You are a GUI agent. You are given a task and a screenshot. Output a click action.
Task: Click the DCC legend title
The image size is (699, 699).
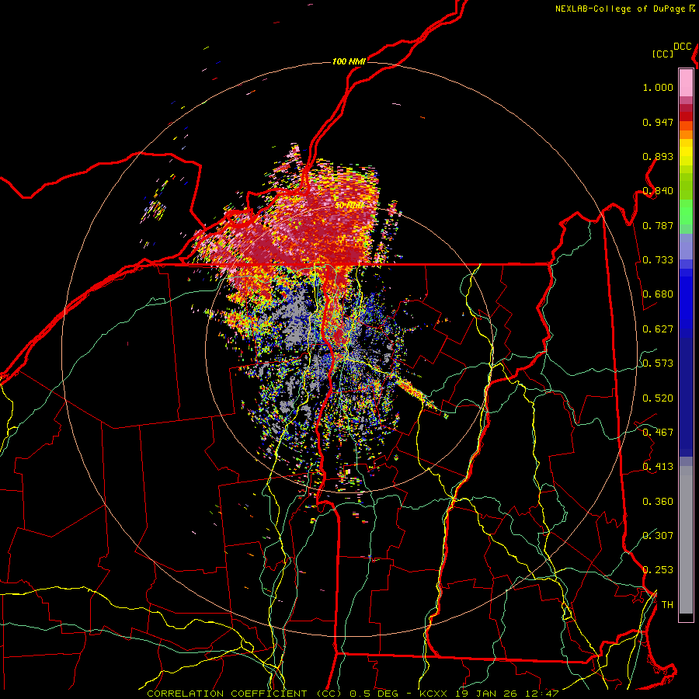[682, 47]
